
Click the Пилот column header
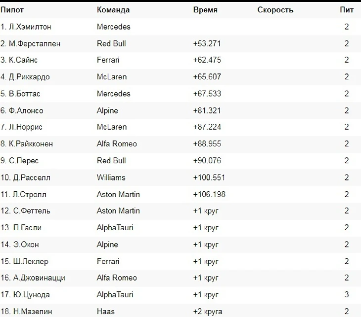coord(12,10)
